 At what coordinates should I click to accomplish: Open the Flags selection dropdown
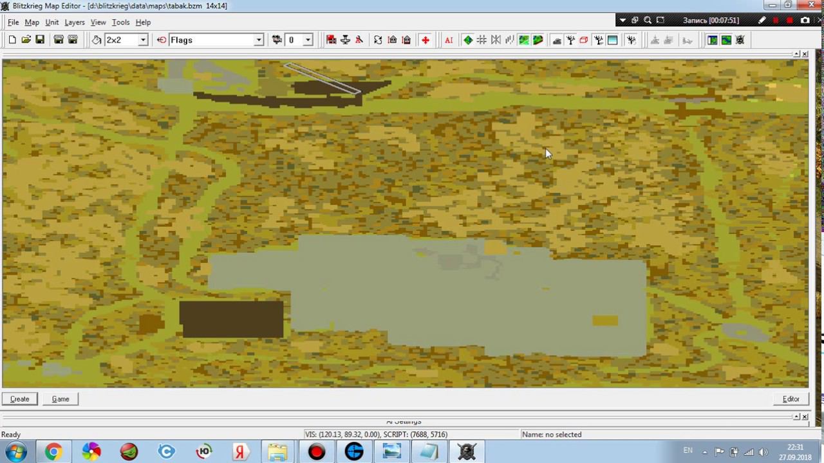(x=259, y=40)
